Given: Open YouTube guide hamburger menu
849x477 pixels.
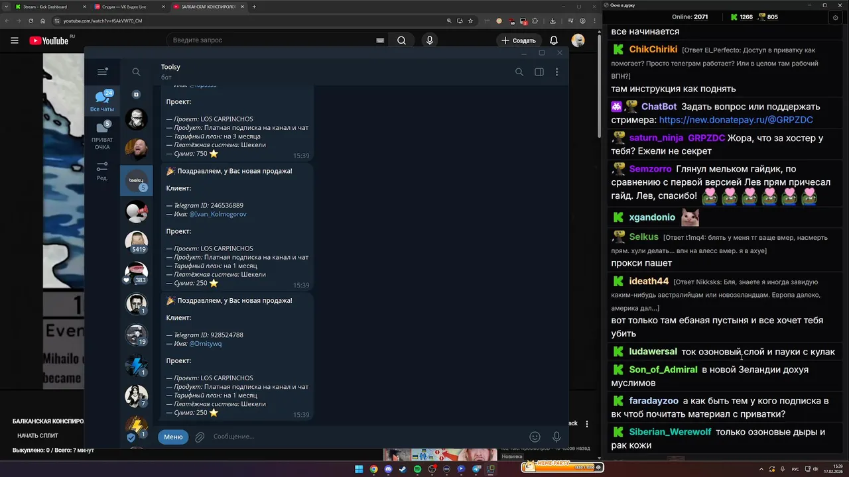Looking at the screenshot, I should coord(14,40).
